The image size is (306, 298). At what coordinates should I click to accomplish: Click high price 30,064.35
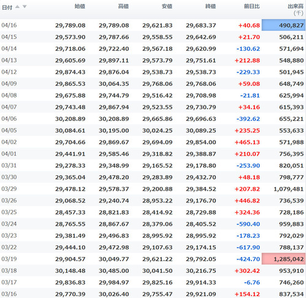(x=114, y=84)
